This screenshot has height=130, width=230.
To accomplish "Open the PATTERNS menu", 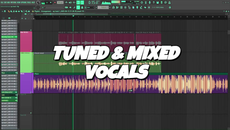I will (14, 2).
